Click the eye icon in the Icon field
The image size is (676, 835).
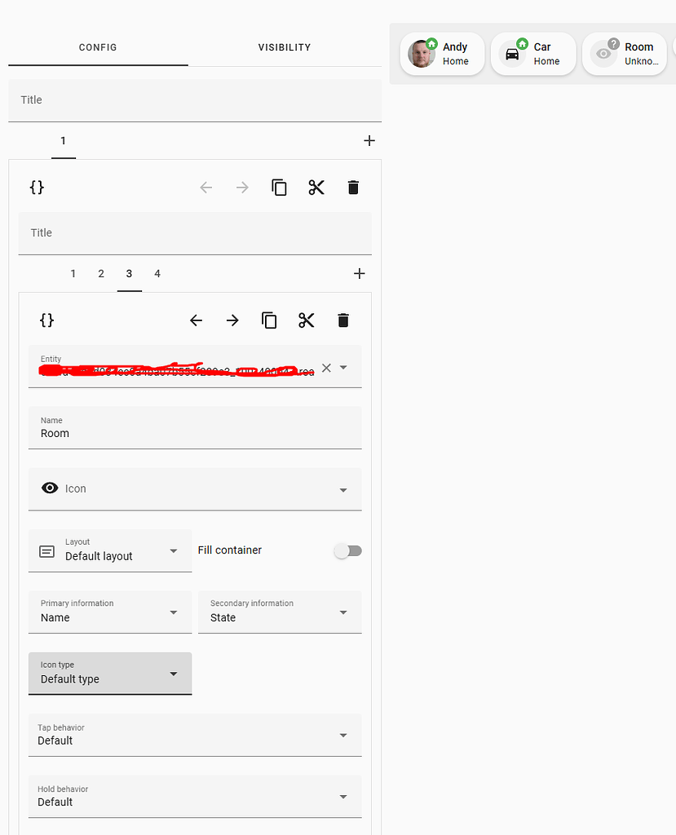pyautogui.click(x=50, y=488)
